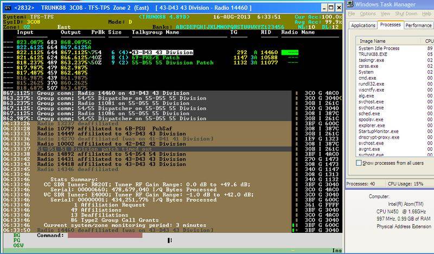Select the rundll32.exe process
The height and width of the screenshot is (254, 434).
pyautogui.click(x=395, y=84)
